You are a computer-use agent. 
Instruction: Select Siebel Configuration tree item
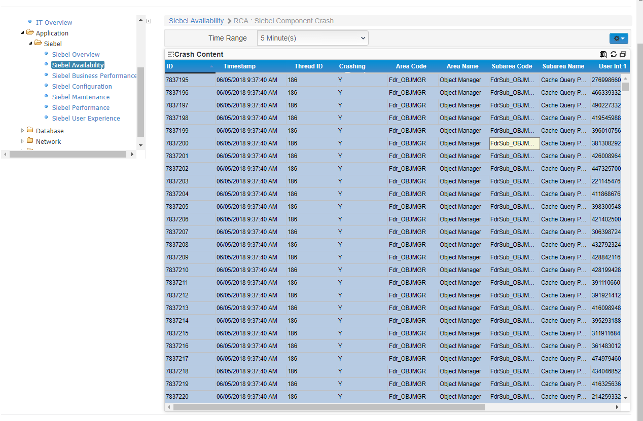[x=82, y=87]
